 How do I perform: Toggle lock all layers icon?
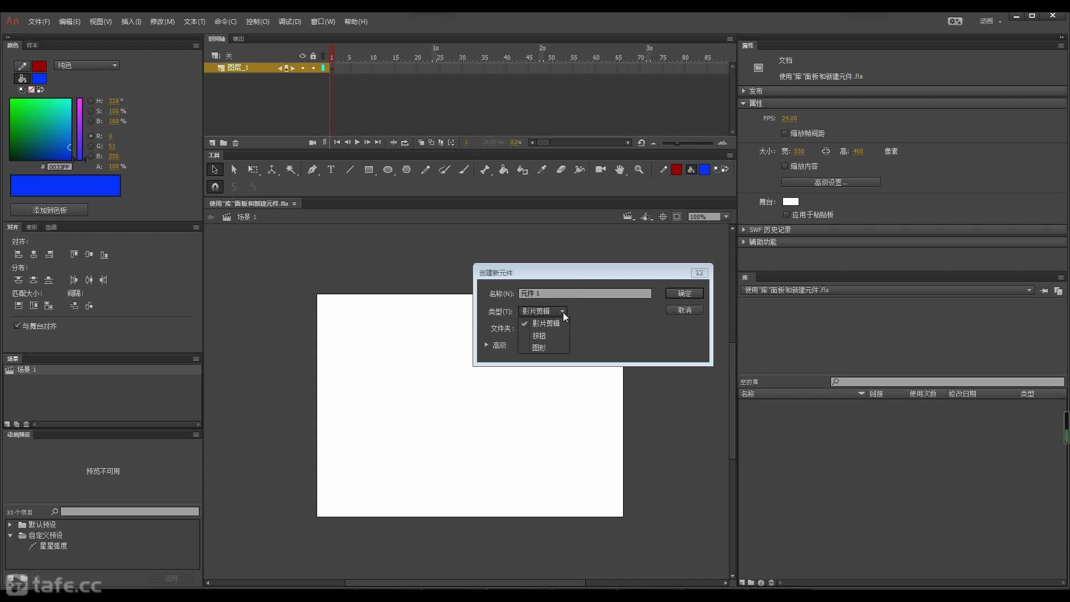(313, 56)
